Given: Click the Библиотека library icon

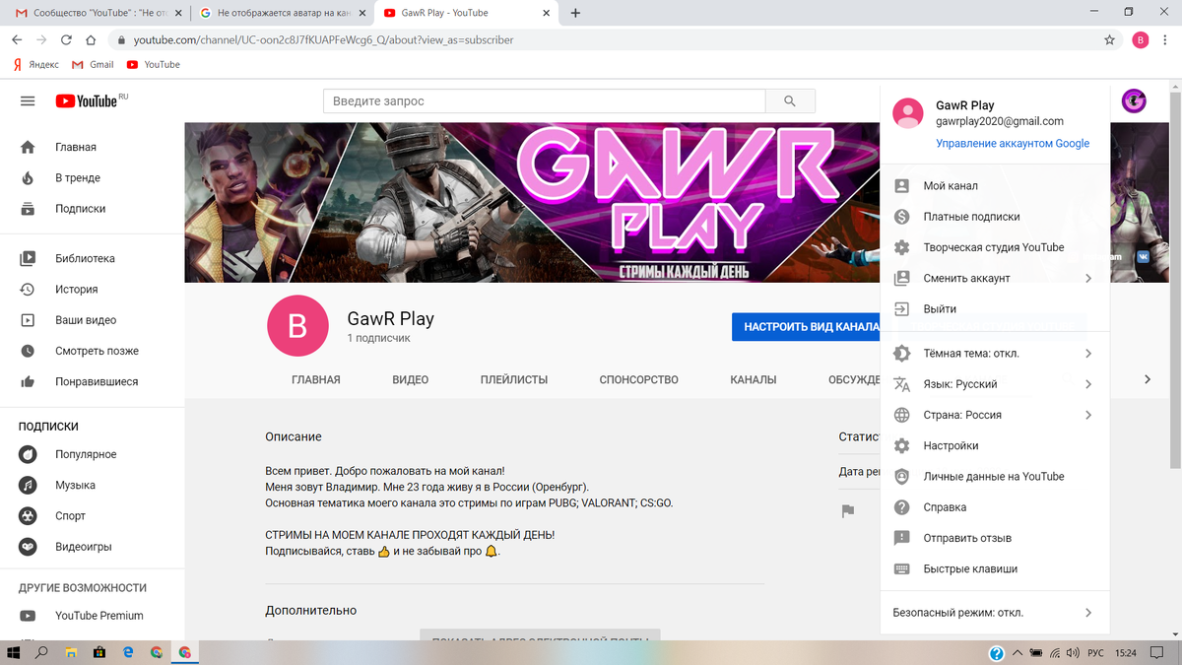Looking at the screenshot, I should coord(28,258).
